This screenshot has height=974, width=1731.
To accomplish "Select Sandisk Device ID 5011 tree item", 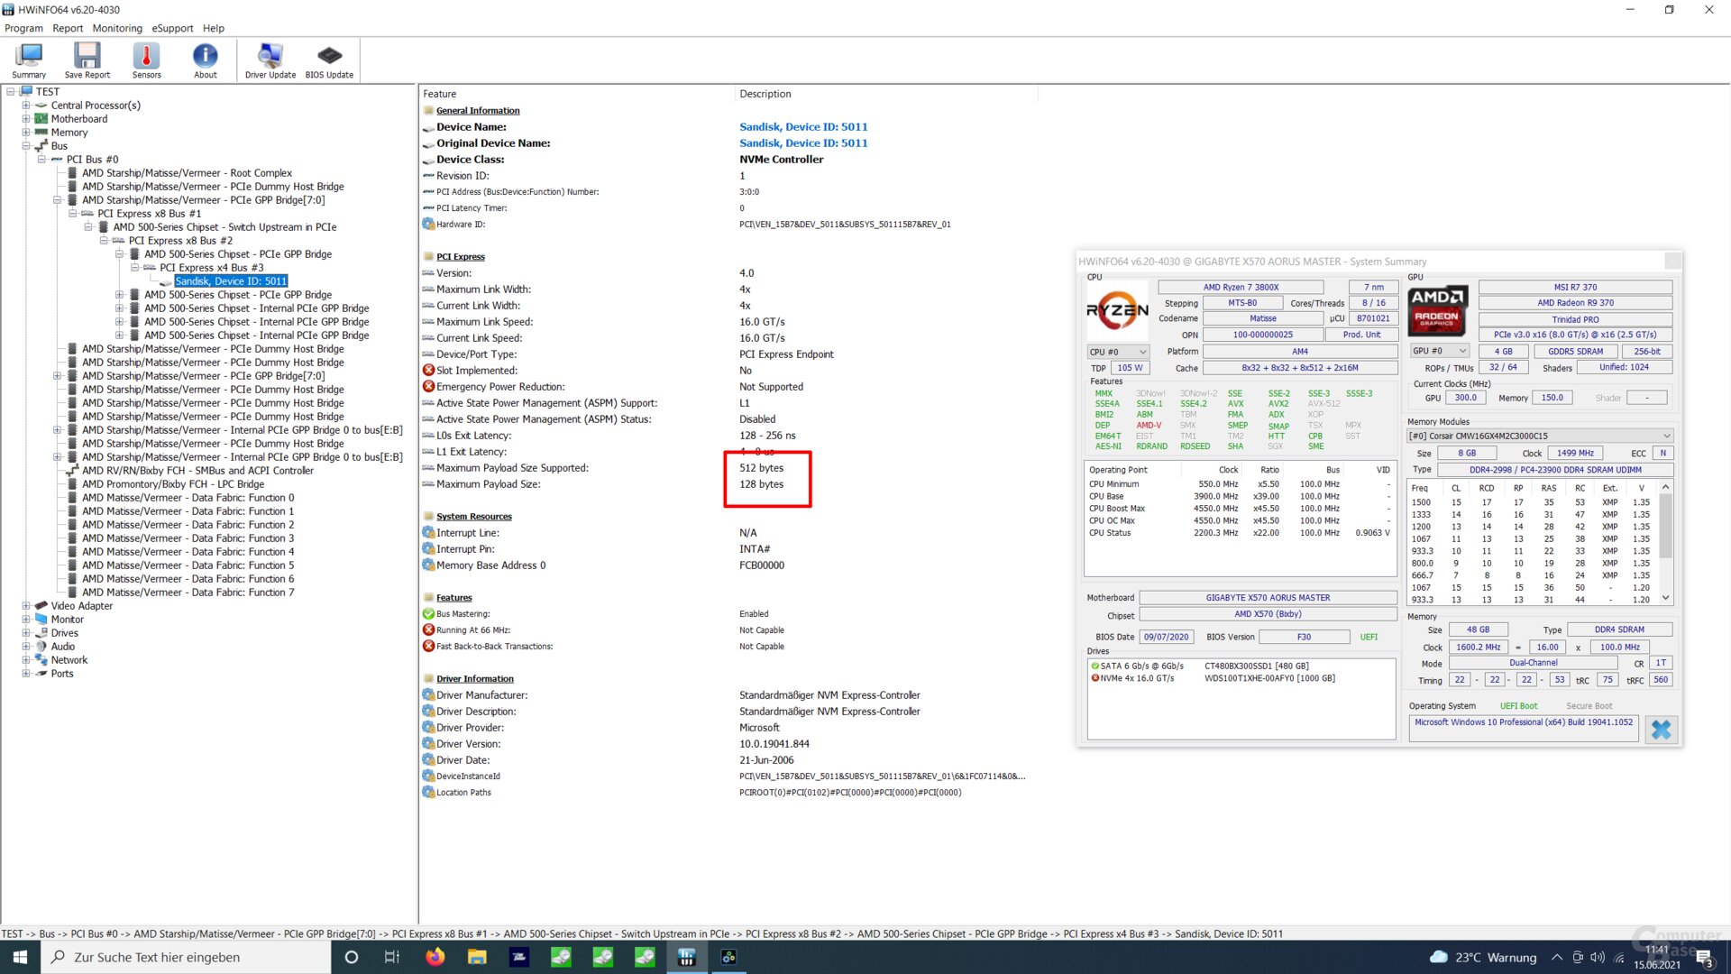I will [231, 281].
